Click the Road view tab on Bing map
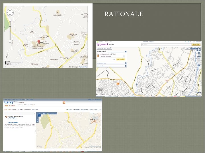 (44, 113)
